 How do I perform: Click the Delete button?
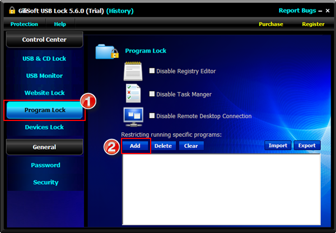coord(164,146)
